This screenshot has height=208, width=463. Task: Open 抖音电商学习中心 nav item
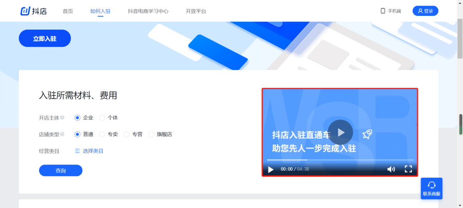pos(148,12)
